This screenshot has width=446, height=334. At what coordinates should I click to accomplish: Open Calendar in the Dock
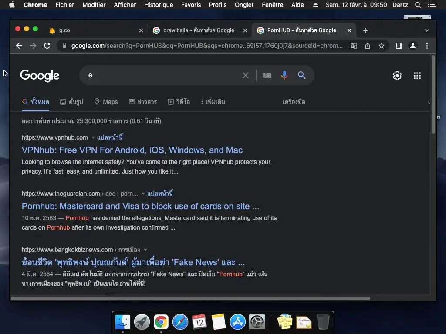199,322
